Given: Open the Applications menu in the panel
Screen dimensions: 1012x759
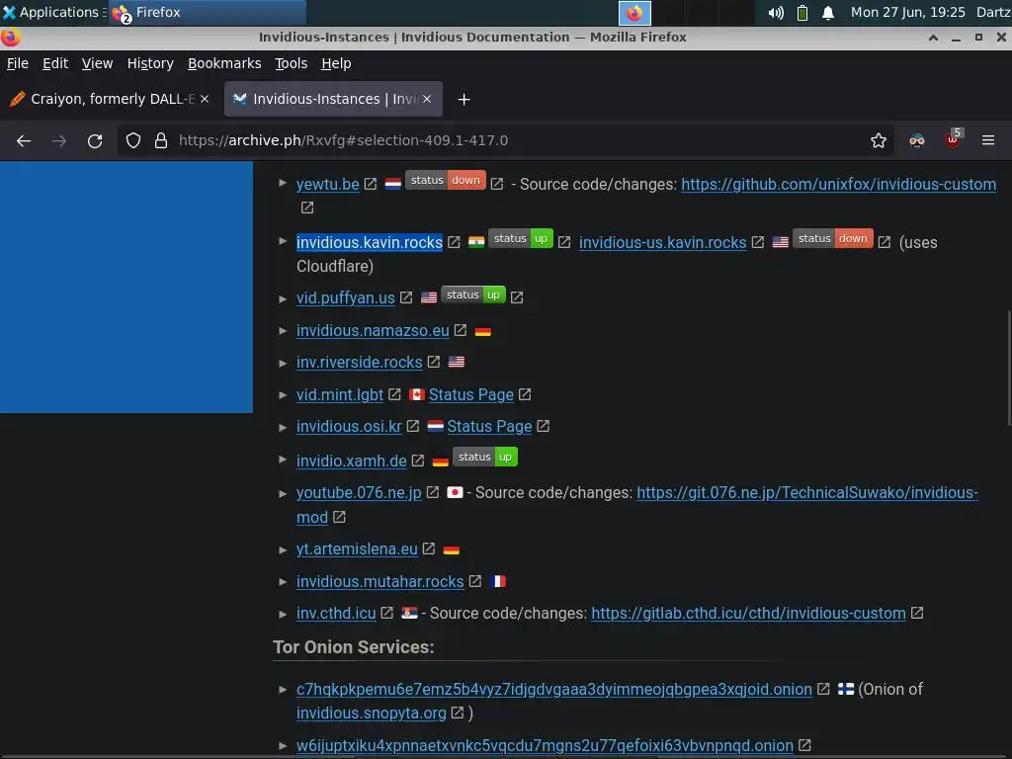Looking at the screenshot, I should 53,12.
